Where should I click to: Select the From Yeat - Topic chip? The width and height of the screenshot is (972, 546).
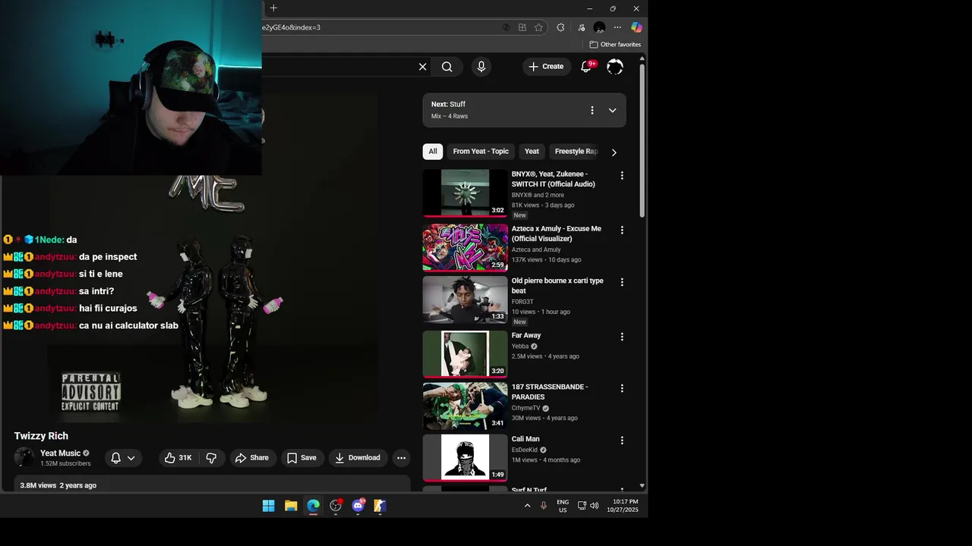(x=481, y=152)
